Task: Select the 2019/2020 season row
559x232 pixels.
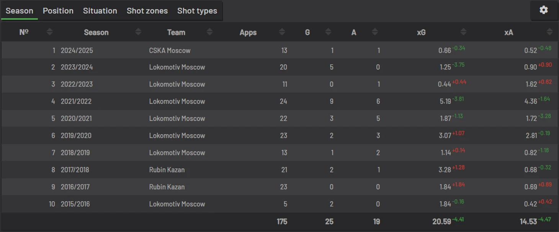Action: click(279, 135)
